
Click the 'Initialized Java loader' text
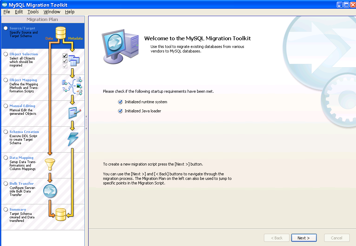pyautogui.click(x=143, y=111)
